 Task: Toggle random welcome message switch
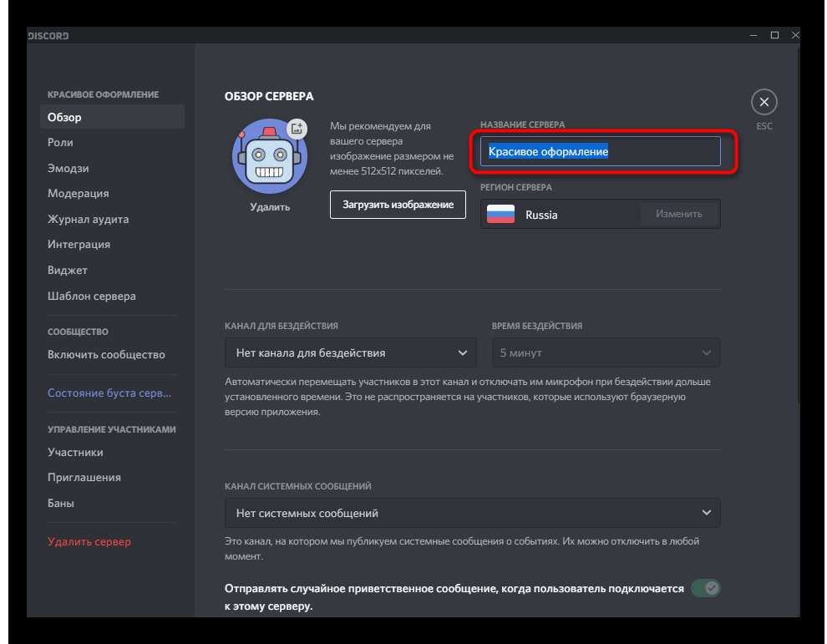coord(705,588)
